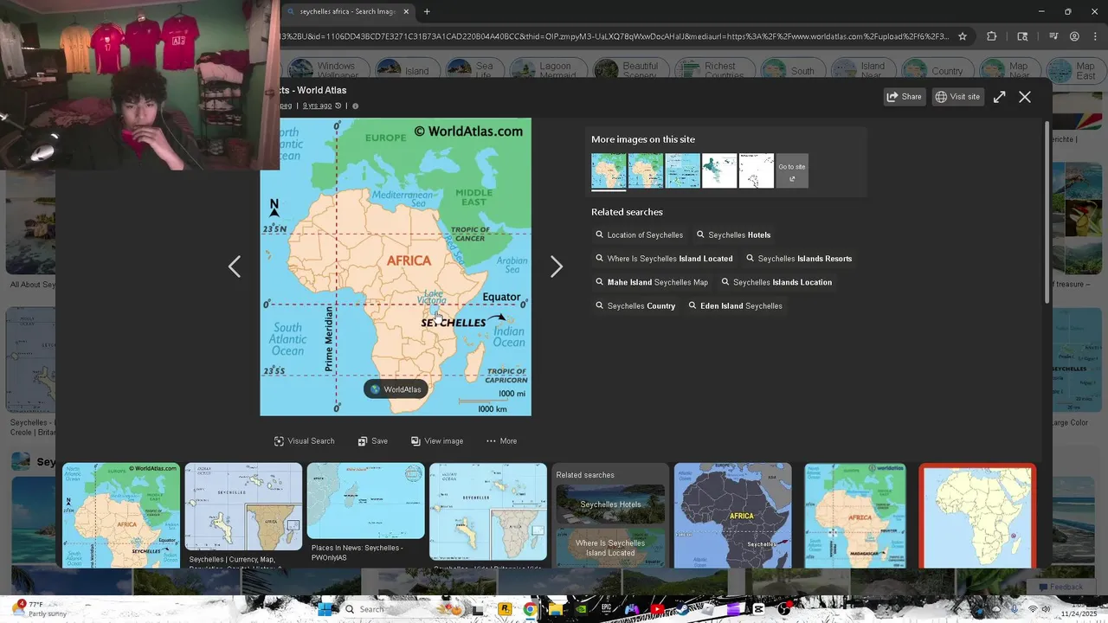Go to the previous image arrow
The height and width of the screenshot is (623, 1108).
pyautogui.click(x=235, y=267)
